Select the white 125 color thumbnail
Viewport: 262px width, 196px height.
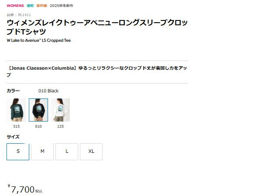pyautogui.click(x=60, y=110)
